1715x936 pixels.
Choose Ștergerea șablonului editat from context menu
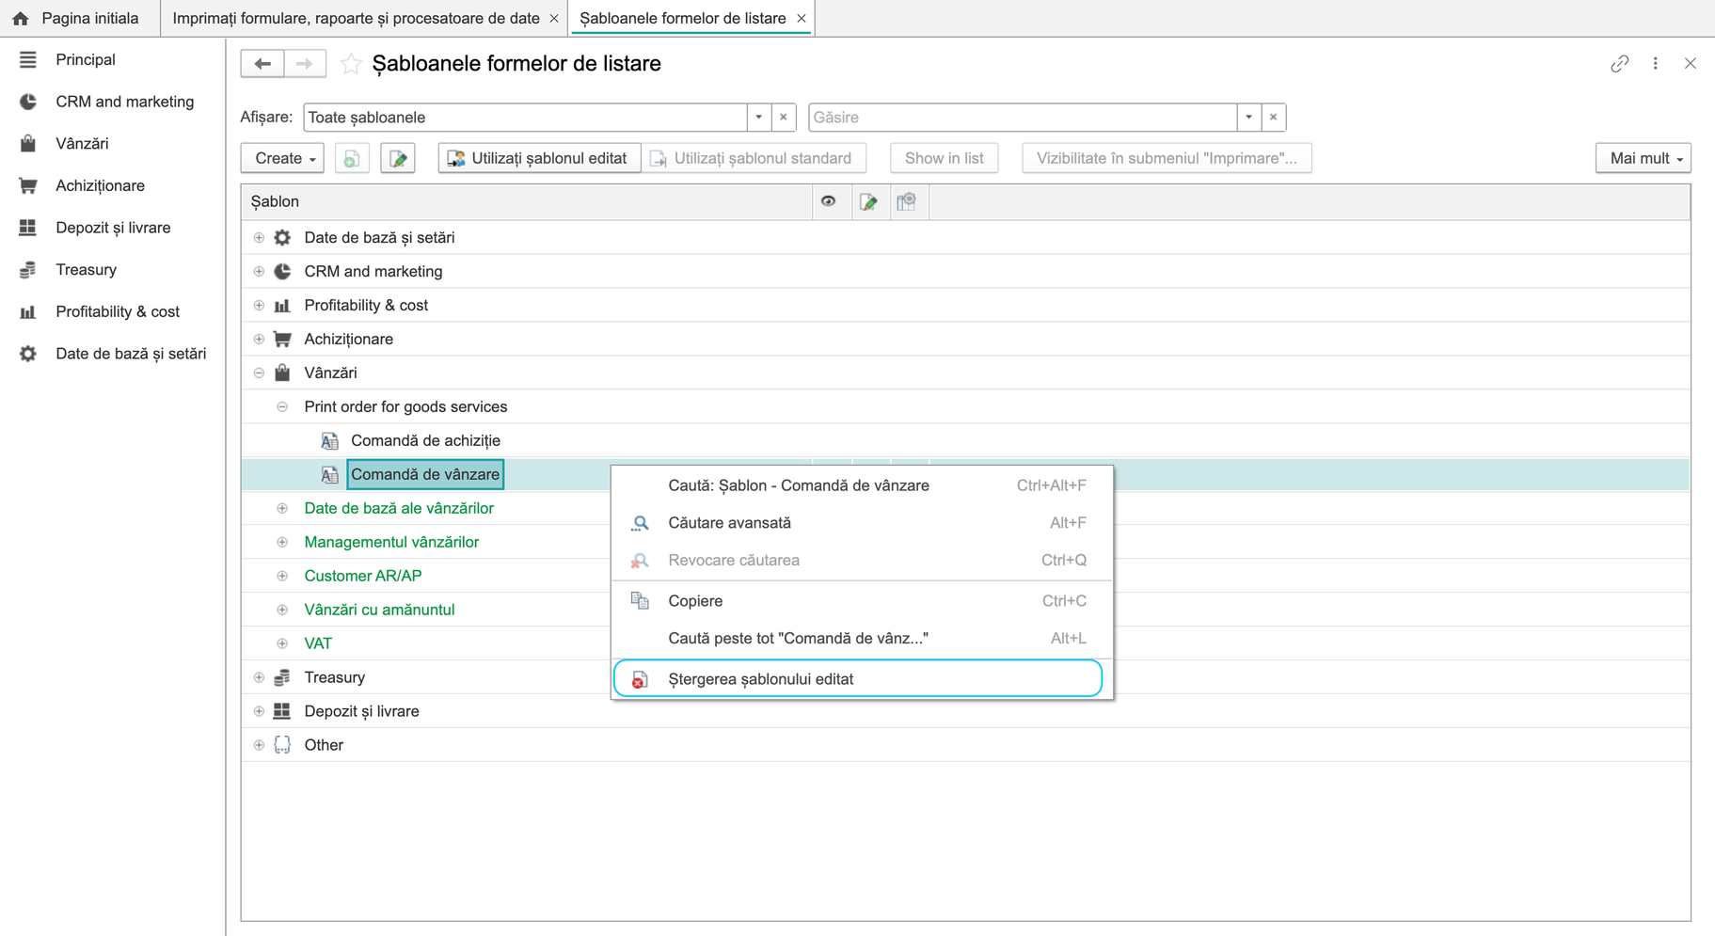(x=858, y=679)
